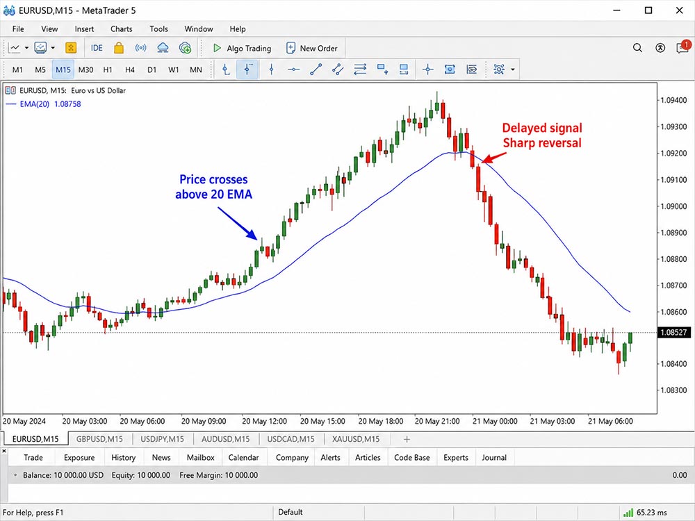Switch to the GBPUSD,M15 chart tab
695x521 pixels.
pyautogui.click(x=99, y=439)
